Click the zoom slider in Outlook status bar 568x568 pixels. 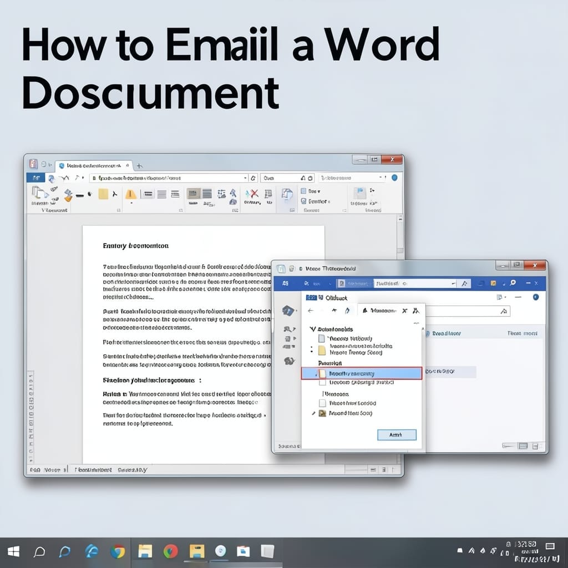pyautogui.click(x=508, y=446)
